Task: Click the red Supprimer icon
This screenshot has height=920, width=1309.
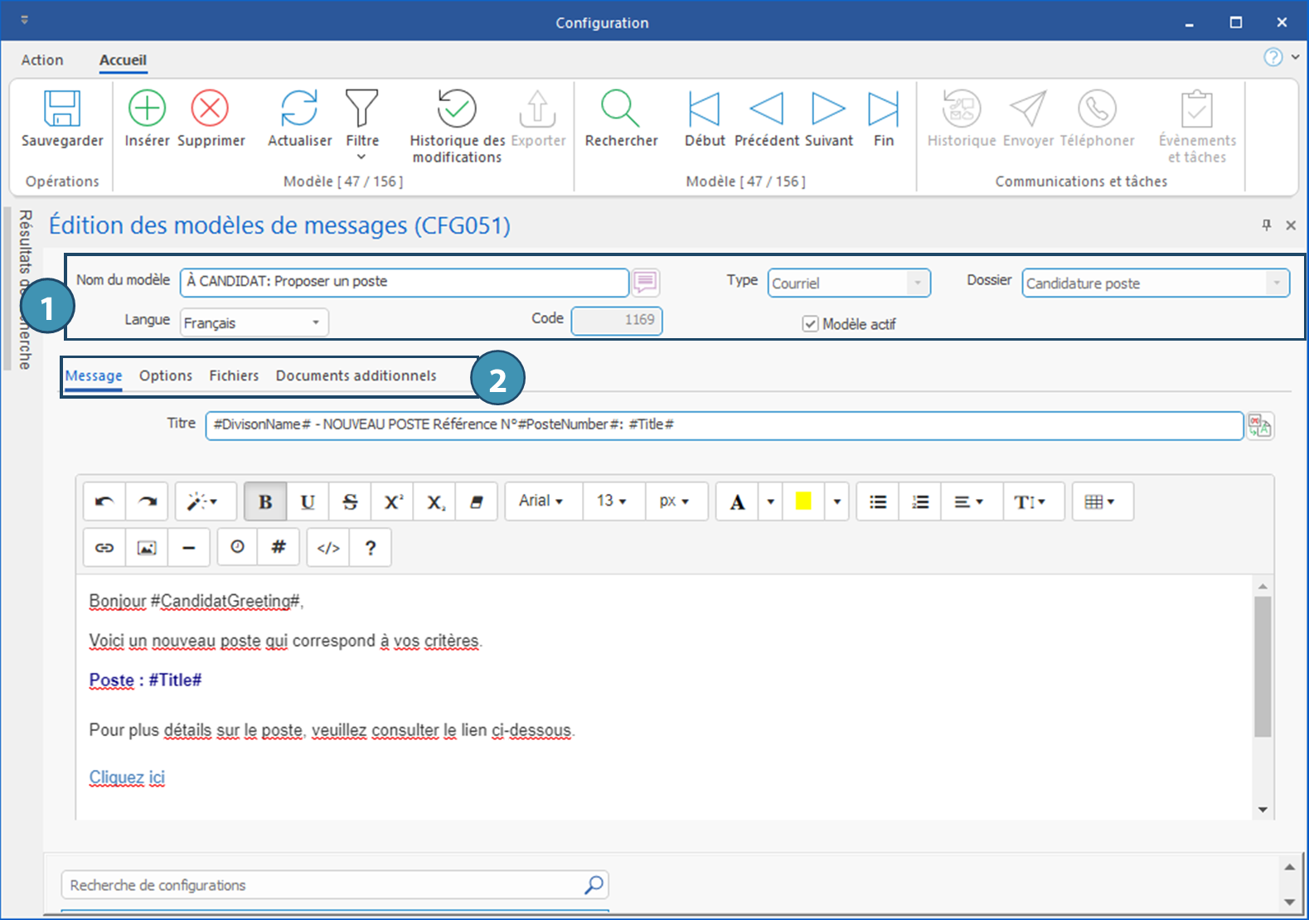Action: [x=210, y=109]
